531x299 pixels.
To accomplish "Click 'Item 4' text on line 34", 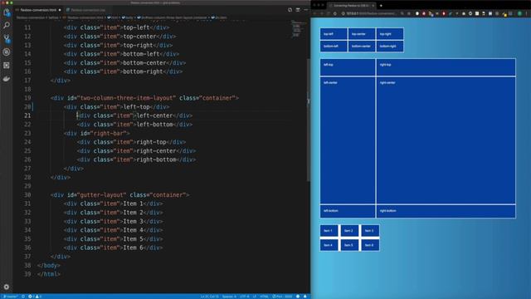I will (133, 230).
